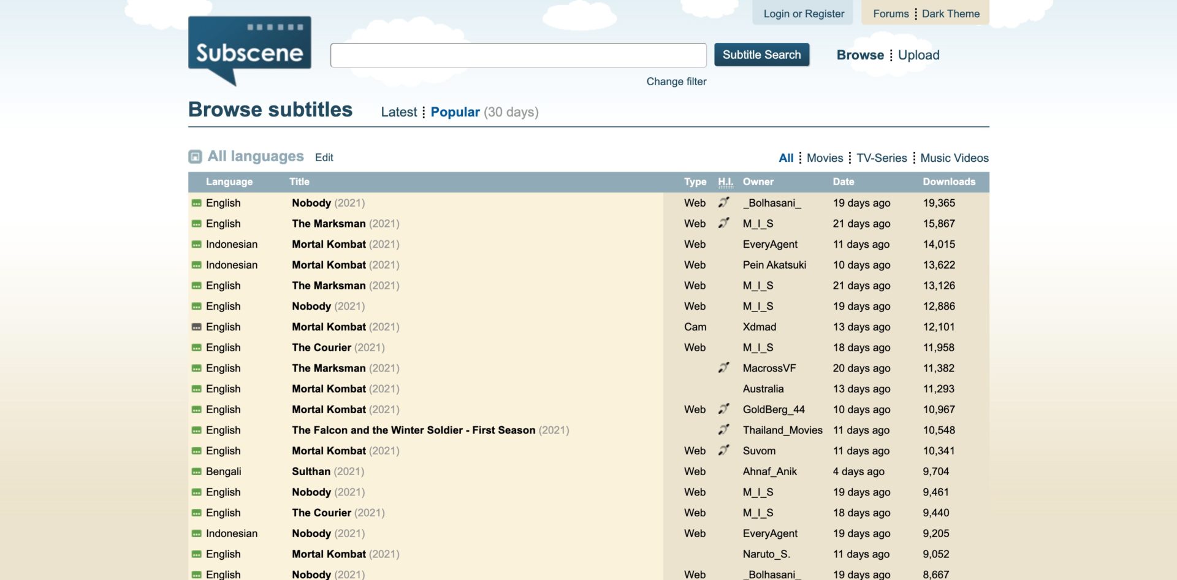Open the Change filter options

click(676, 81)
